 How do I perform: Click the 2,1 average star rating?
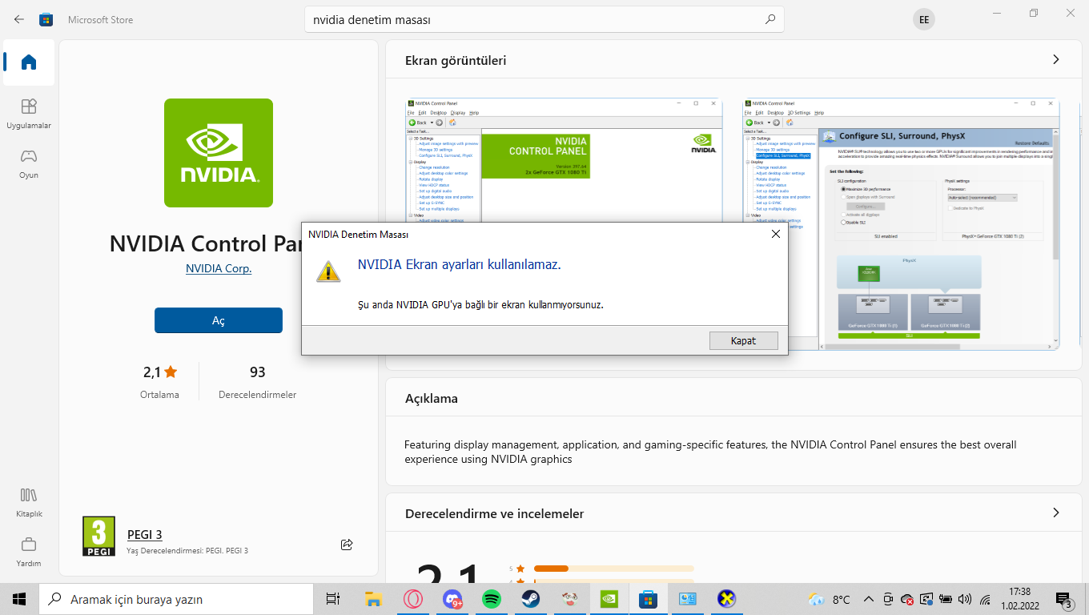pos(160,381)
